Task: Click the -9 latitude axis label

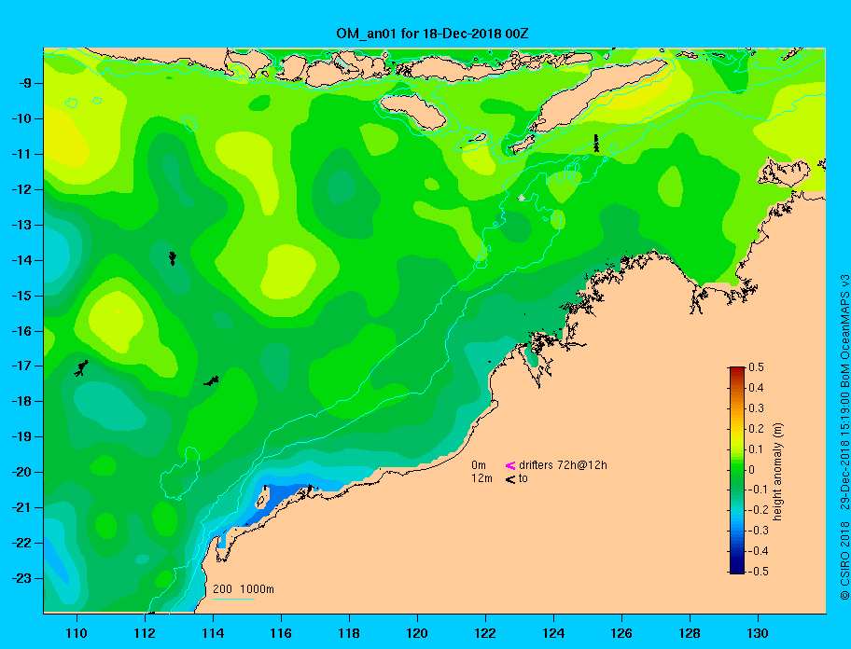Action: pos(24,84)
